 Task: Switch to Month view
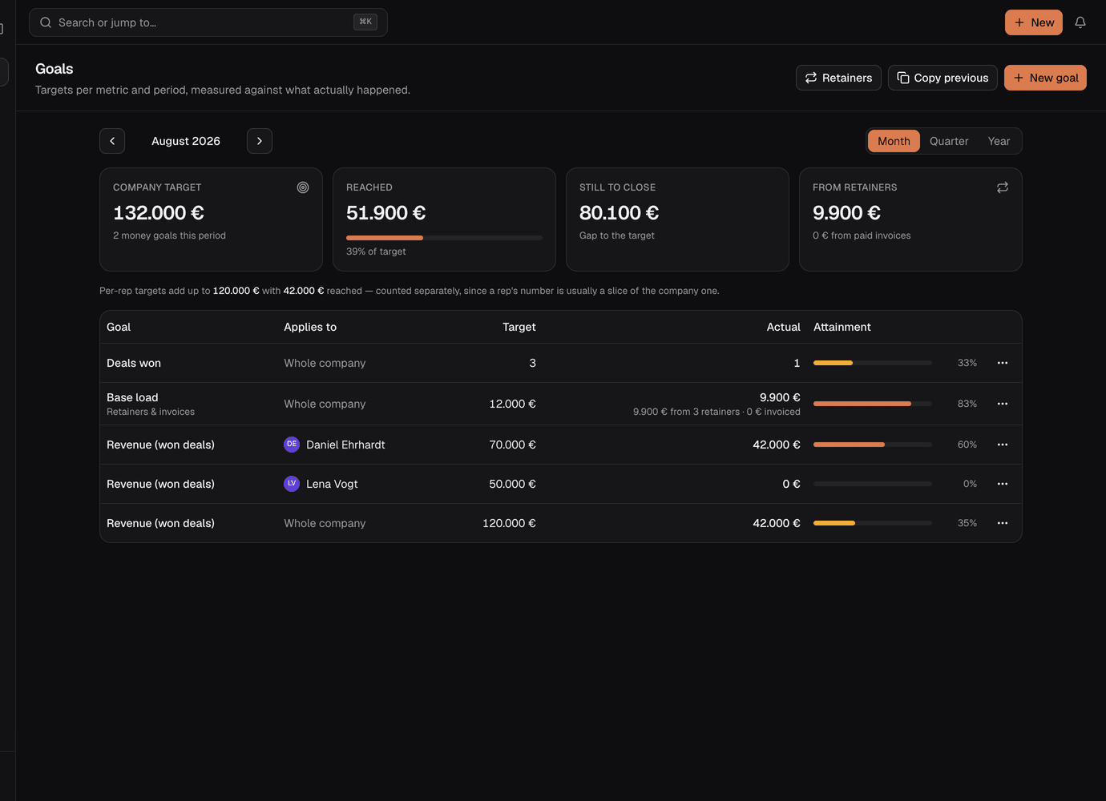click(894, 141)
